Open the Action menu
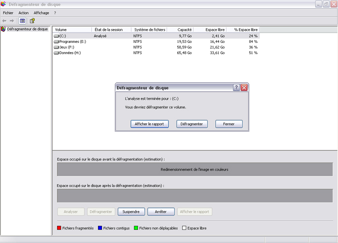338x243 pixels. tap(24, 13)
